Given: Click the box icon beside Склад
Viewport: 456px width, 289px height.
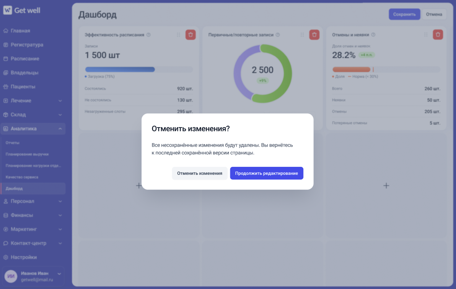Looking at the screenshot, I should [6, 115].
